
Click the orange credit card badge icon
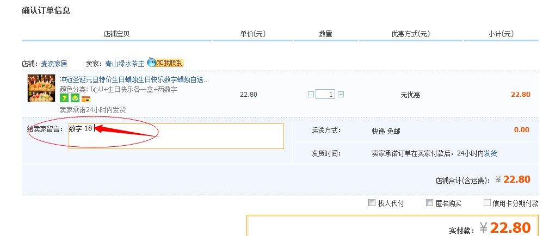[x=85, y=99]
